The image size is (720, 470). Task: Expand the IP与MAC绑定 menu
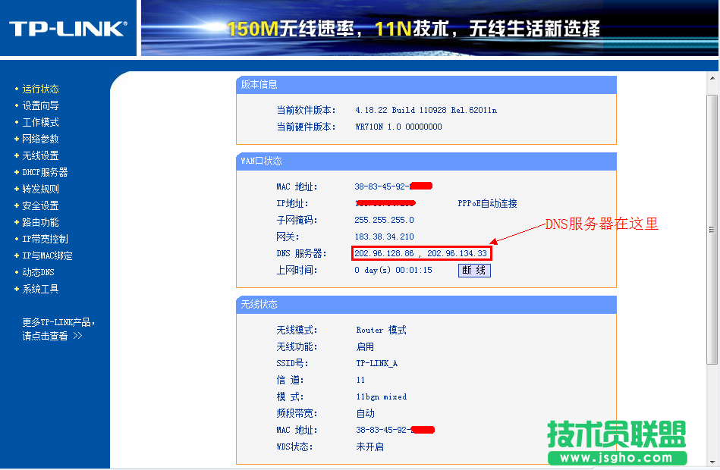47,255
